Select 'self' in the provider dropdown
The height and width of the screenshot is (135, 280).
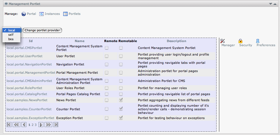(x=11, y=35)
